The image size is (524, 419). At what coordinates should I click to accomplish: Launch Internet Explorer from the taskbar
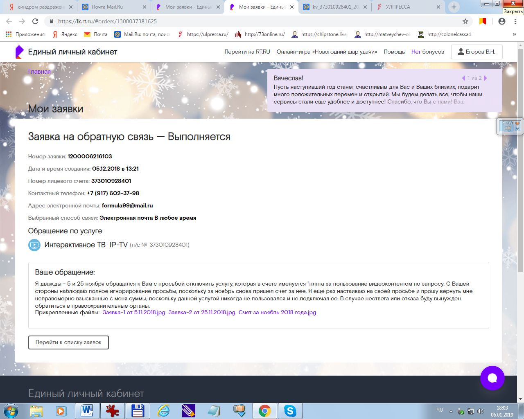[163, 410]
